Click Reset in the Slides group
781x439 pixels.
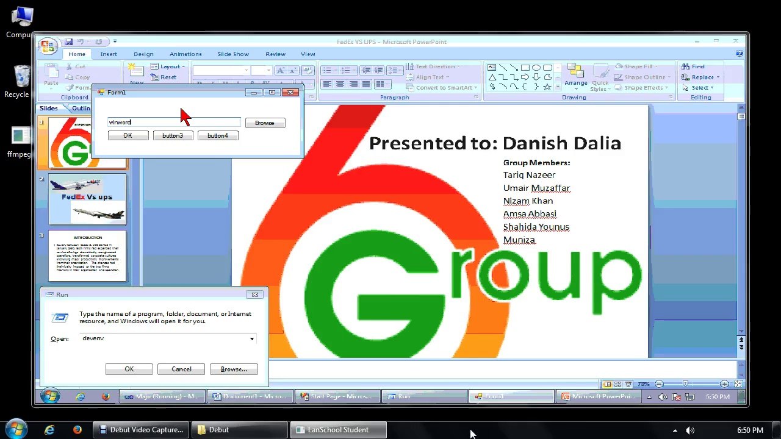164,77
